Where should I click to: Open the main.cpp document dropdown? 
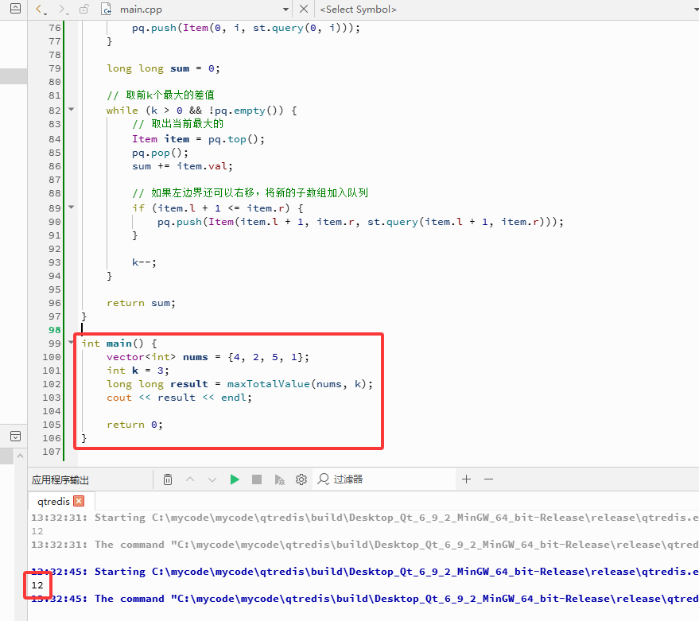[285, 10]
